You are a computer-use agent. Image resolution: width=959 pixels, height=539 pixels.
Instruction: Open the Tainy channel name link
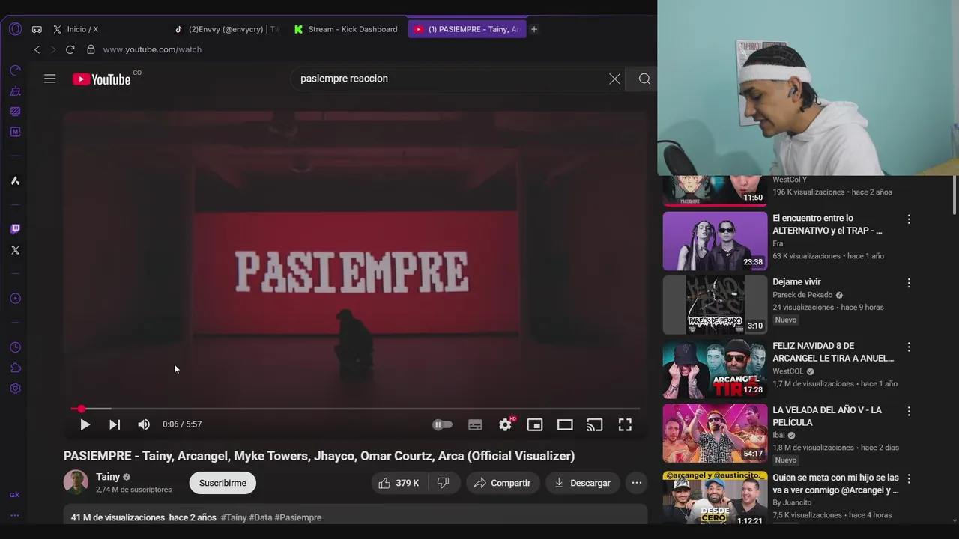[x=108, y=477]
